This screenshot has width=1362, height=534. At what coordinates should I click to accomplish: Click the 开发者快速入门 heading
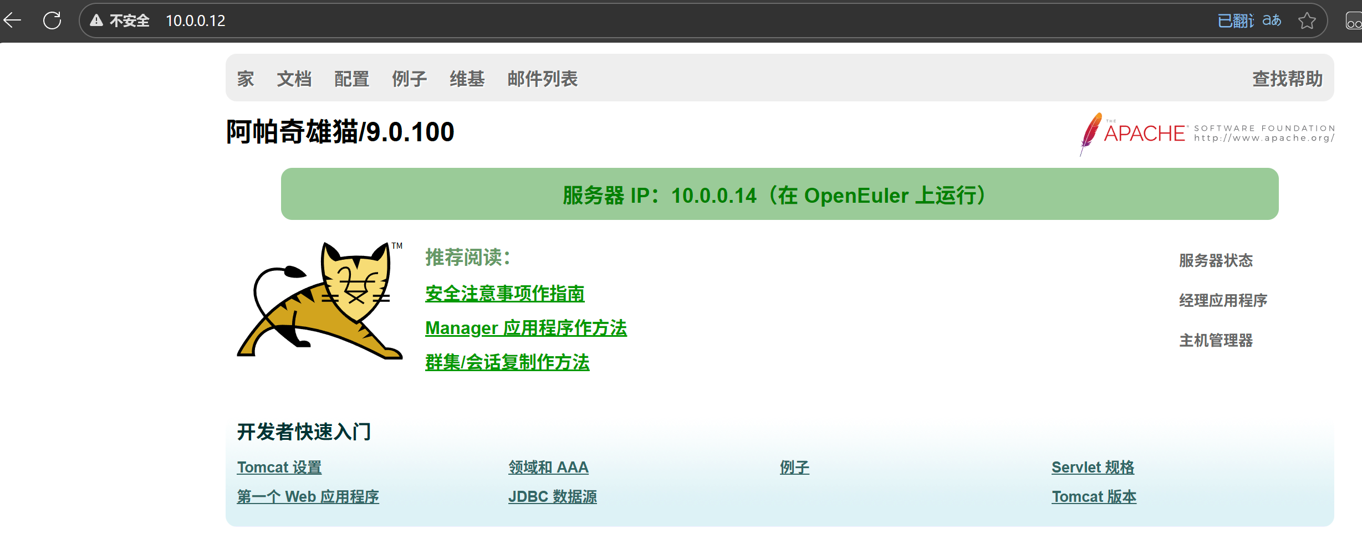304,432
